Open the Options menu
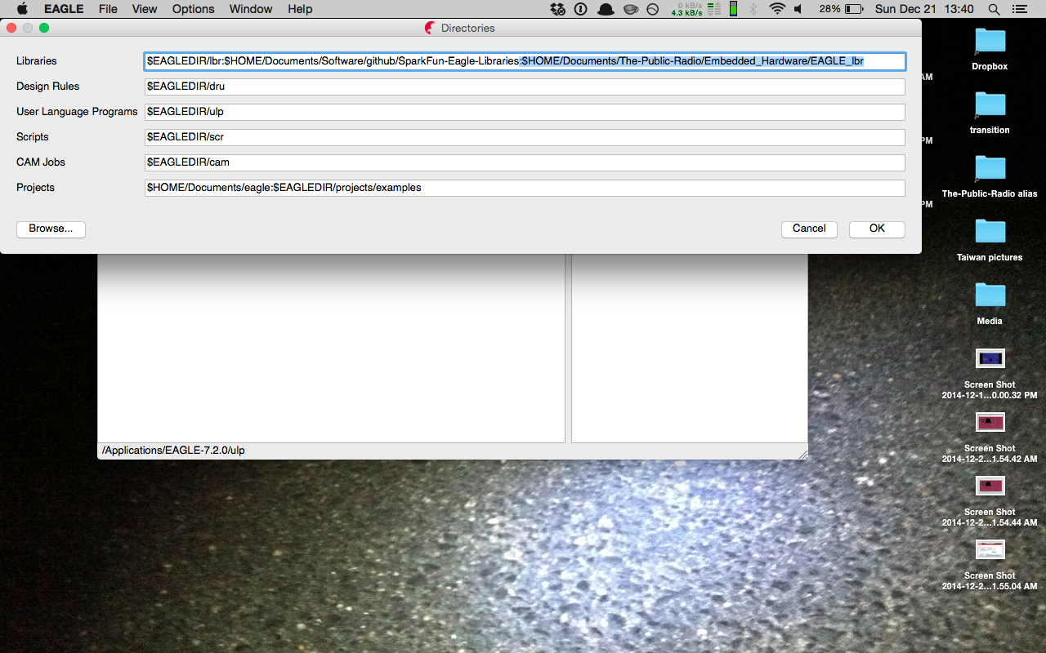The image size is (1046, 653). coord(193,9)
